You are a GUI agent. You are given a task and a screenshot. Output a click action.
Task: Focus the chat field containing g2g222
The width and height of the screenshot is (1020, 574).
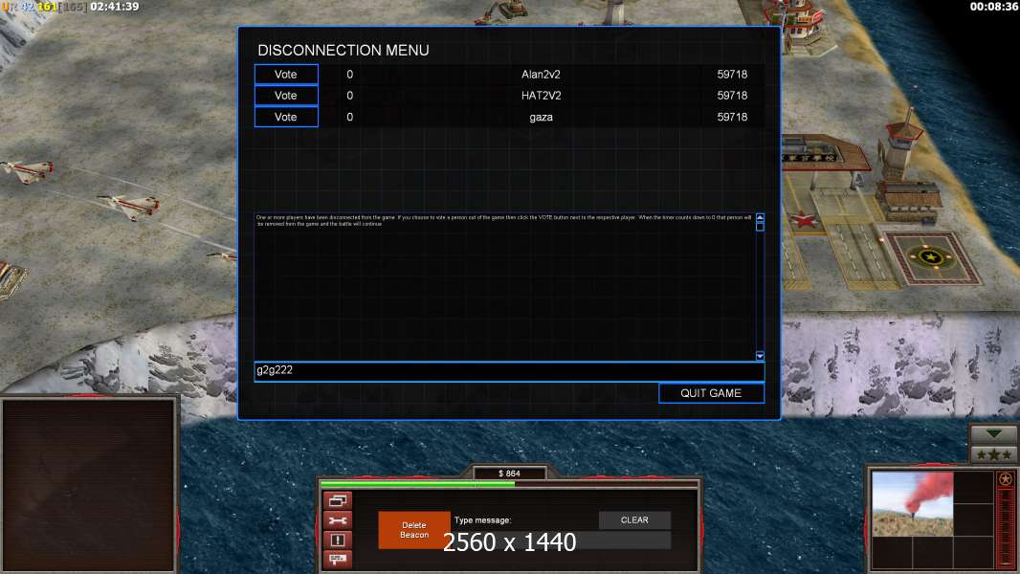coord(509,371)
